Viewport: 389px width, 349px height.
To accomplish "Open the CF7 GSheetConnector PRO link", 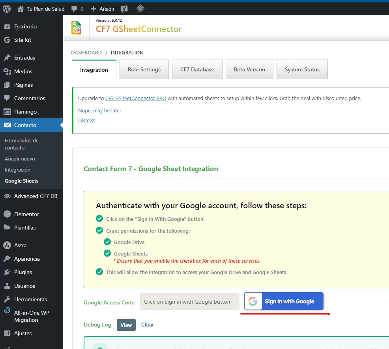I will coord(136,99).
